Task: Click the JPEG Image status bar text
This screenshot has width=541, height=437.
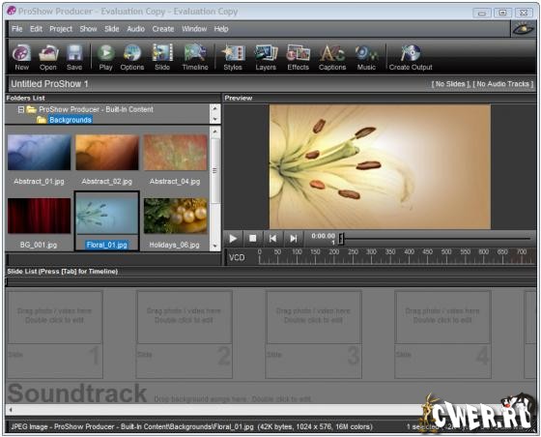Action: click(191, 427)
